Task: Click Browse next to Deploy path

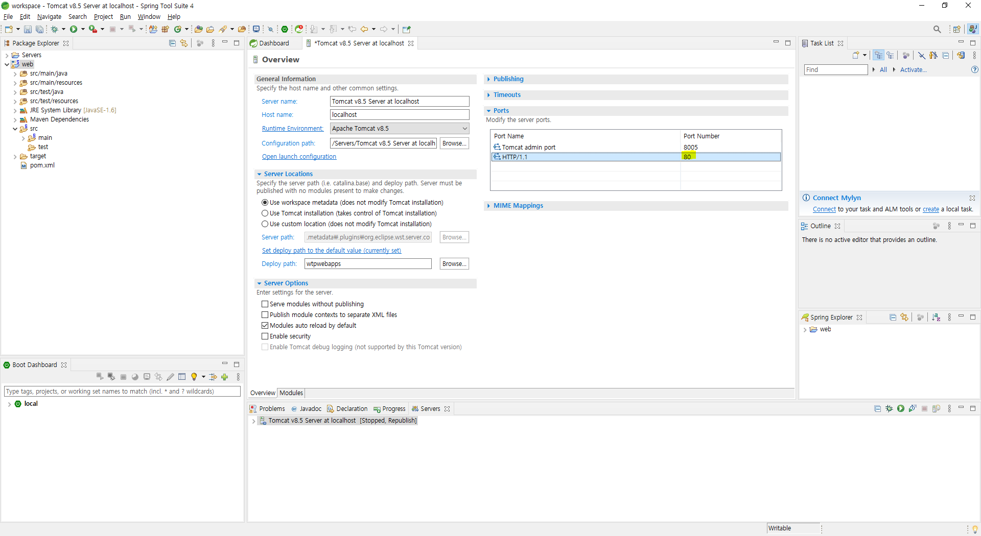Action: (x=454, y=264)
